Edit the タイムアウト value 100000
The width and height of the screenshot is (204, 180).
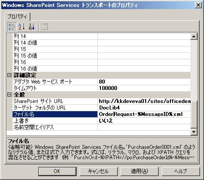coord(144,88)
